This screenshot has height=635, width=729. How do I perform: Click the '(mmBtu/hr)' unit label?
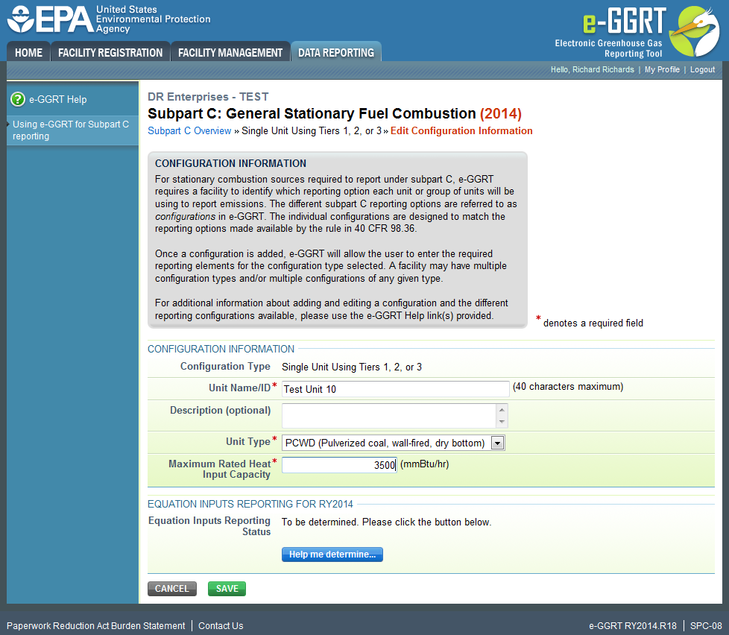tap(424, 464)
